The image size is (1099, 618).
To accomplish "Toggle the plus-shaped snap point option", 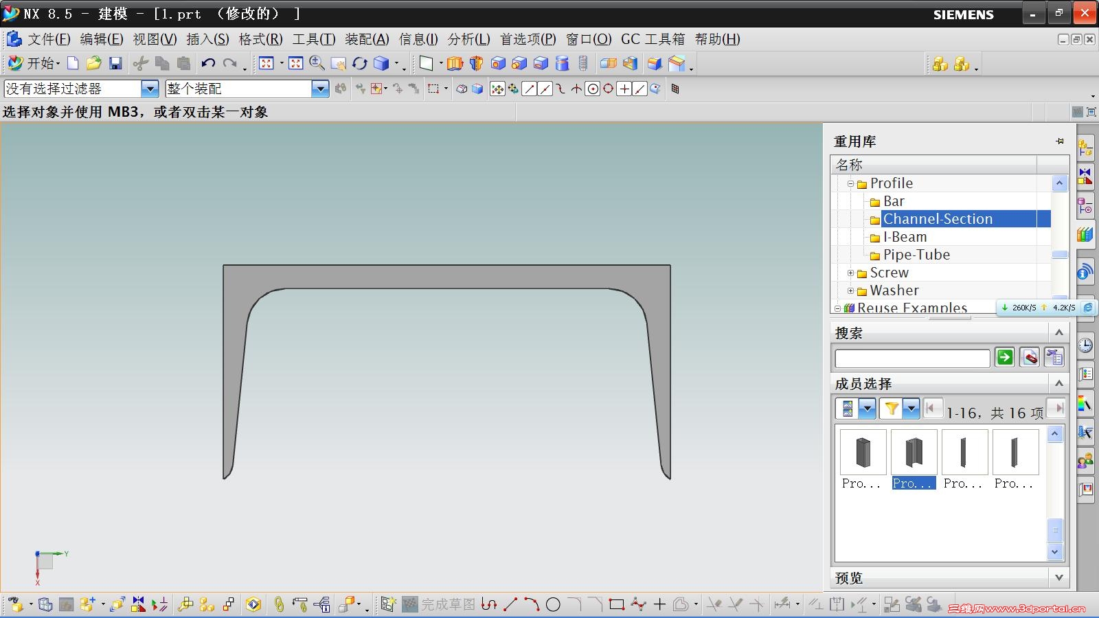I will point(624,89).
